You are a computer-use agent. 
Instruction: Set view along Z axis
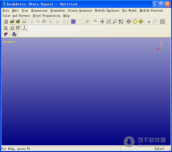(18, 28)
